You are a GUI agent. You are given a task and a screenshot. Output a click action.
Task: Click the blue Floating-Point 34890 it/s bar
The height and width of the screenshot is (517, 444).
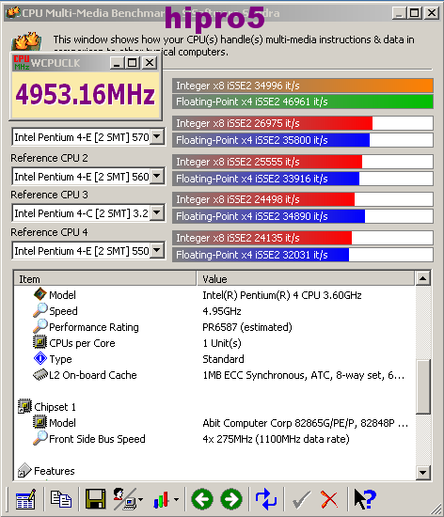pyautogui.click(x=303, y=216)
